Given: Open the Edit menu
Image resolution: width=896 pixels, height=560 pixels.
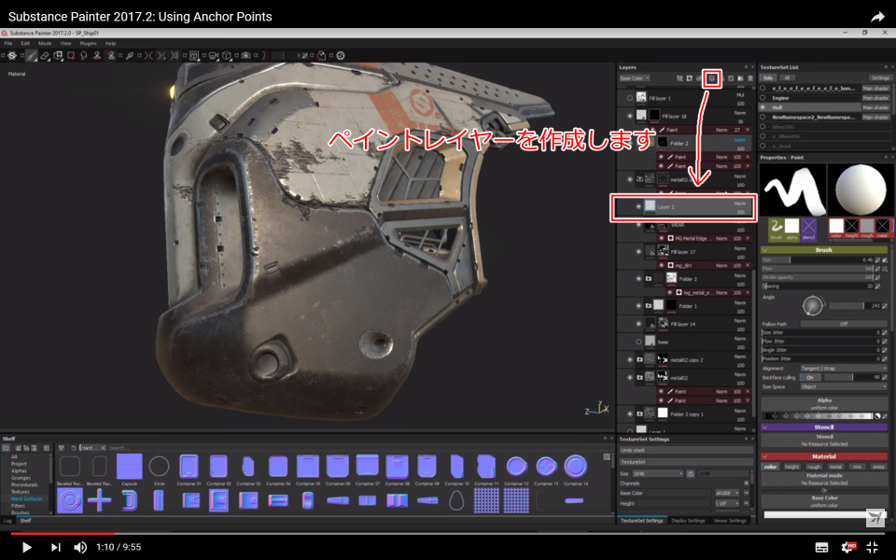Looking at the screenshot, I should pyautogui.click(x=25, y=44).
